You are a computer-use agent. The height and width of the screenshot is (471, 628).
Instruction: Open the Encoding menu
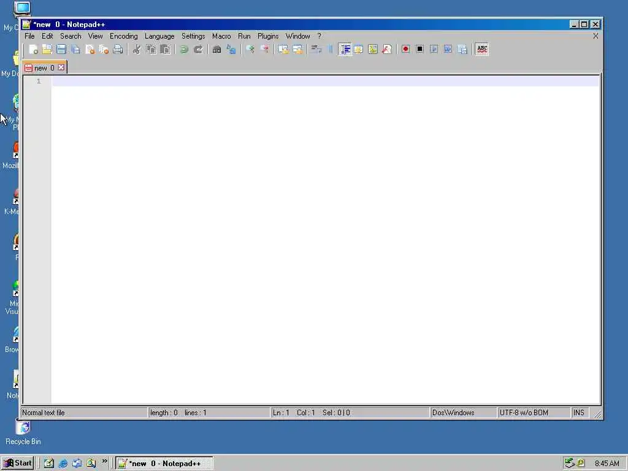tap(124, 36)
